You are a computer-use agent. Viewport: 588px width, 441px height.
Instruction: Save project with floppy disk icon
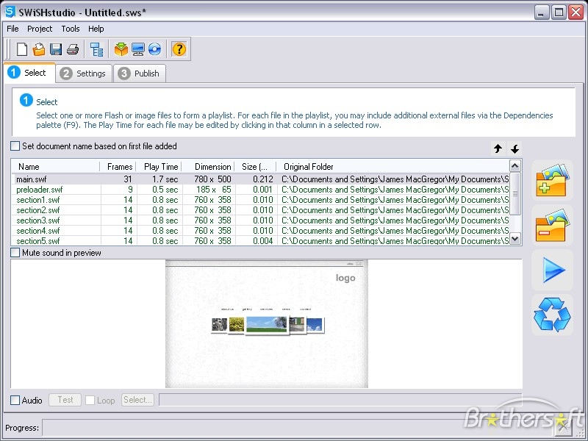tap(56, 49)
